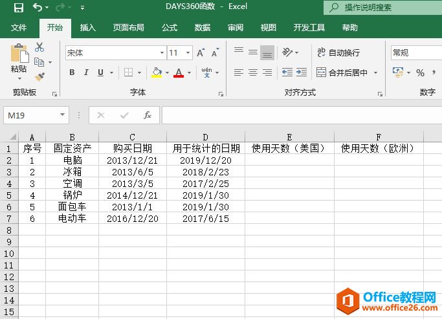Image resolution: width=442 pixels, height=319 pixels.
Task: Open the alignment group dialog launcher
Action: click(380, 94)
